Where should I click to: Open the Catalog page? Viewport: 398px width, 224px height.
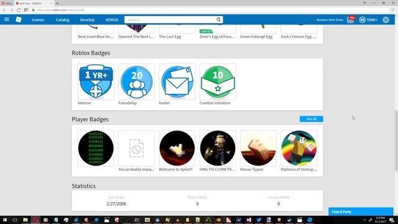tap(62, 20)
